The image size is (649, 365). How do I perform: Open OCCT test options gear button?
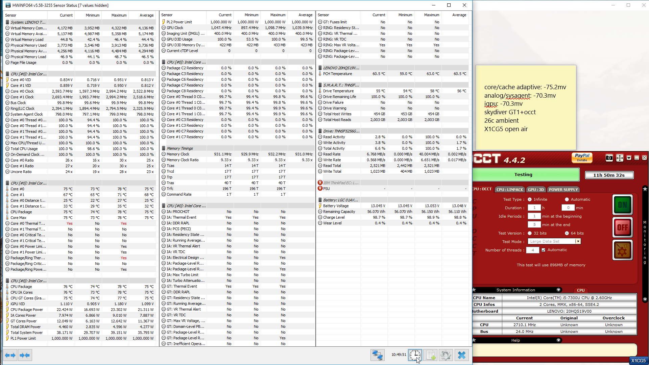(x=622, y=250)
